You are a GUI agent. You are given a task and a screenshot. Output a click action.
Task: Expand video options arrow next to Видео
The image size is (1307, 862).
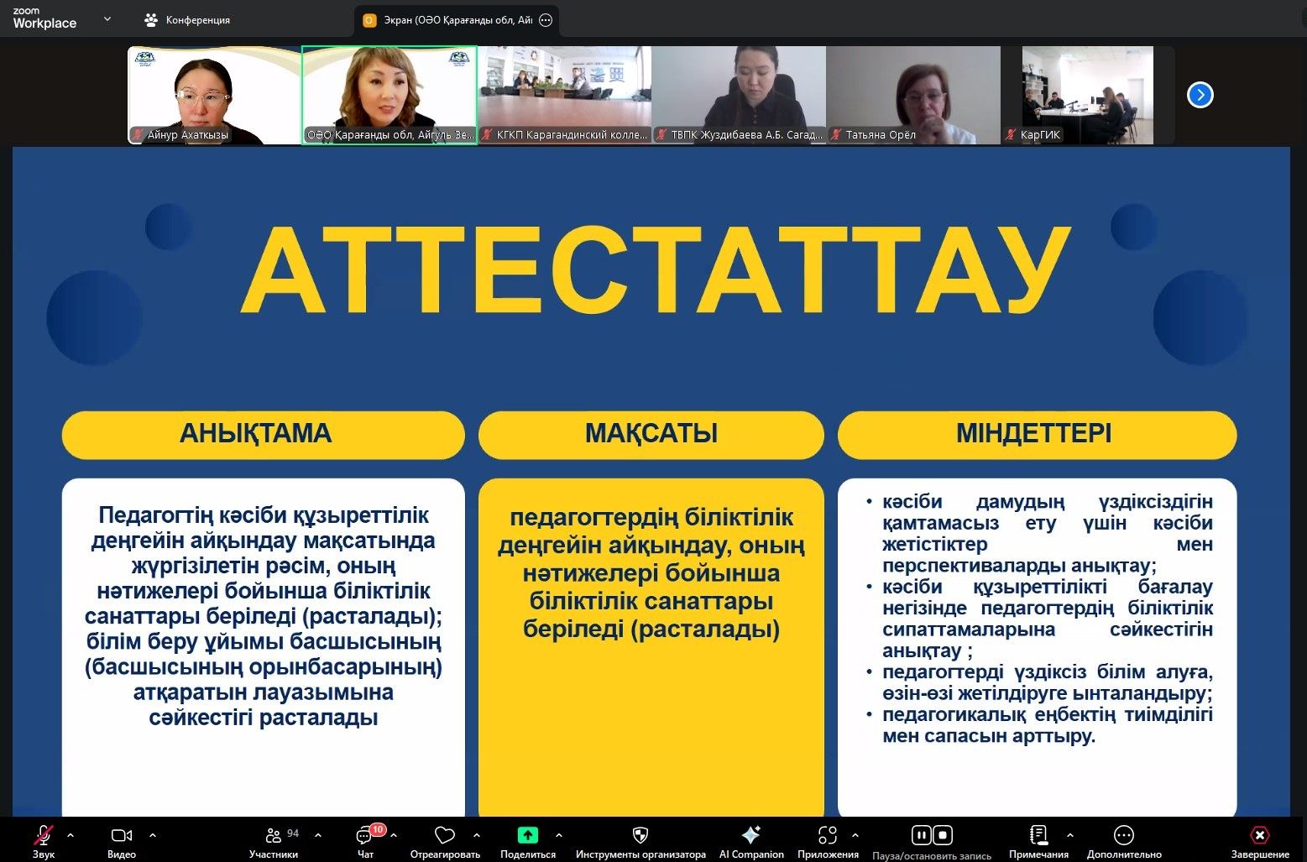153,835
